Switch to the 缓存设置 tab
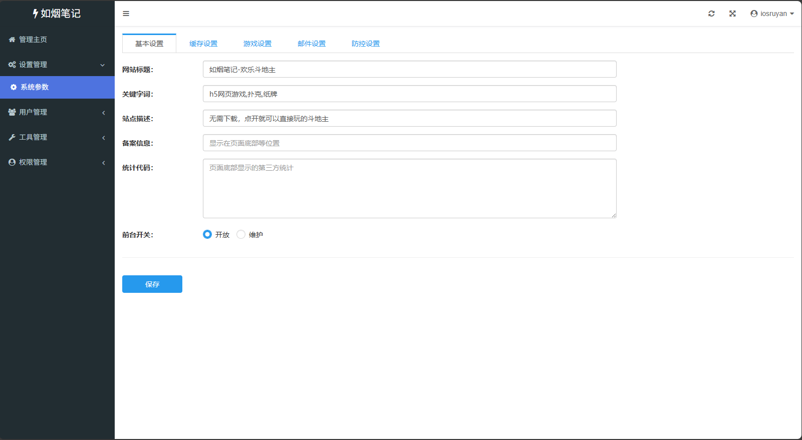 point(203,44)
